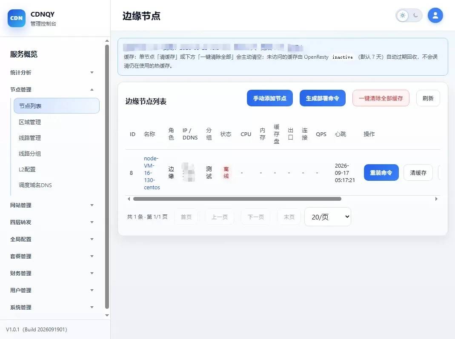The height and width of the screenshot is (339, 455).
Task: Click 一键清除全部缓存 button
Action: [x=381, y=98]
